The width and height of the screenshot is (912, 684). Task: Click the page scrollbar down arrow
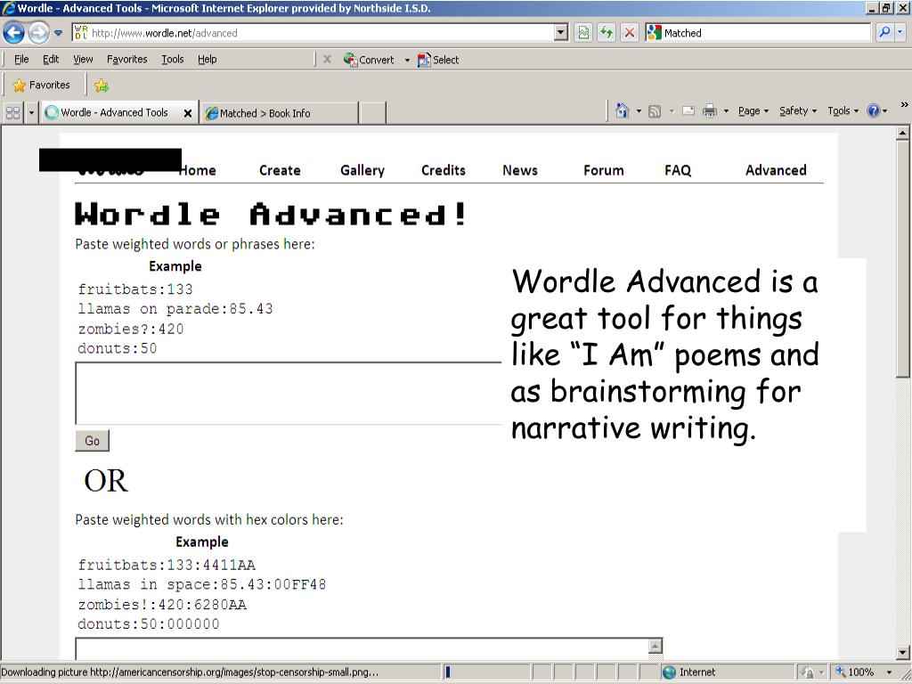pyautogui.click(x=902, y=653)
